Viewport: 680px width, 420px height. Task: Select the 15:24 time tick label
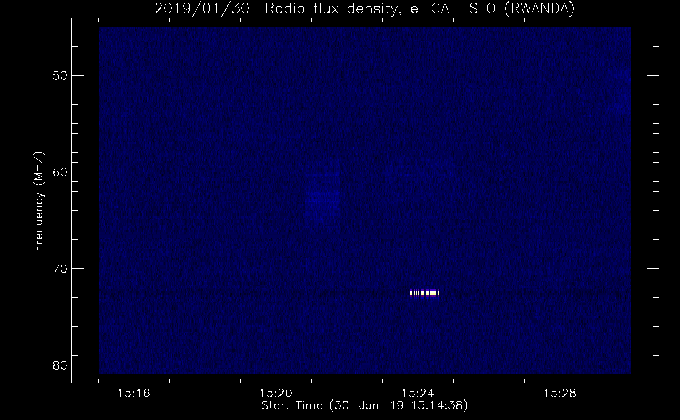[418, 394]
